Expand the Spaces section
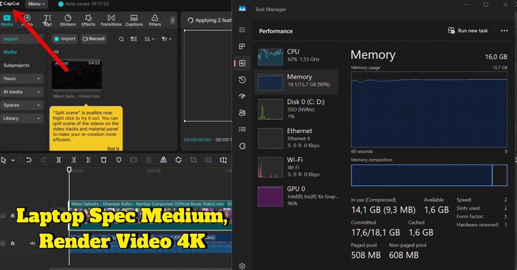This screenshot has width=517, height=270. point(22,105)
